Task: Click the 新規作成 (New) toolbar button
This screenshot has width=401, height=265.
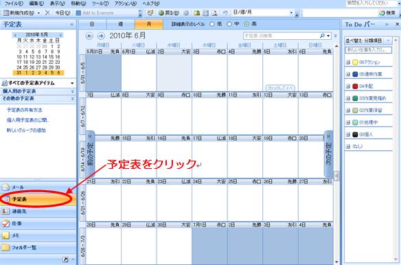Action: click(19, 12)
